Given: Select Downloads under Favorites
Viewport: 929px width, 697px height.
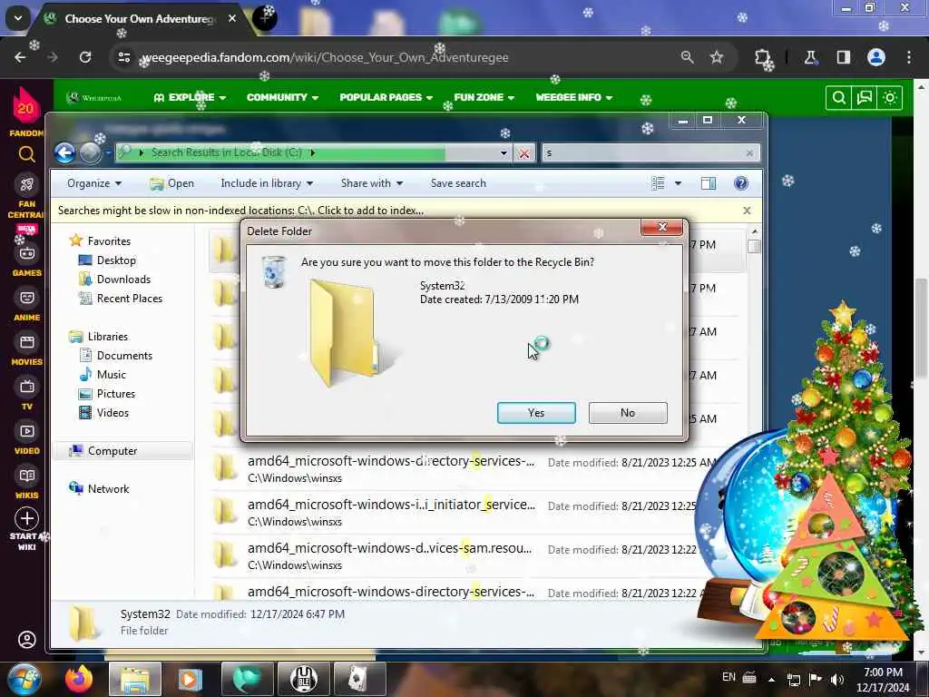Looking at the screenshot, I should pos(115,280).
